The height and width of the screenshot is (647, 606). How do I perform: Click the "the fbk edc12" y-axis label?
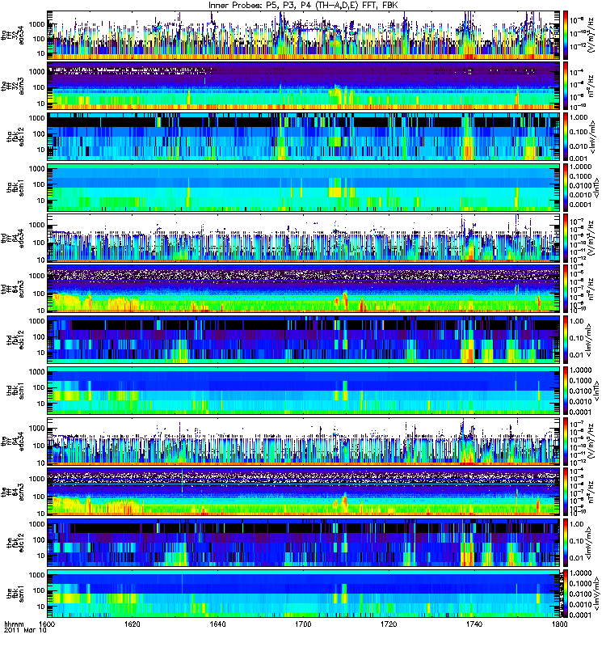(16, 543)
